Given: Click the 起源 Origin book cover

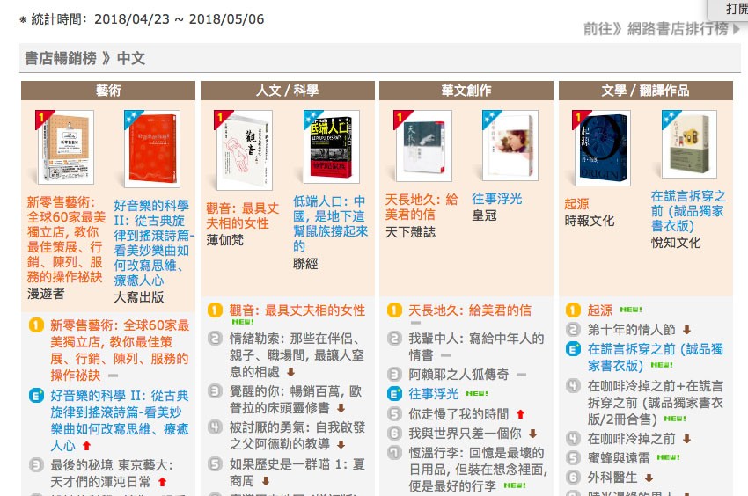Looking at the screenshot, I should 603,148.
